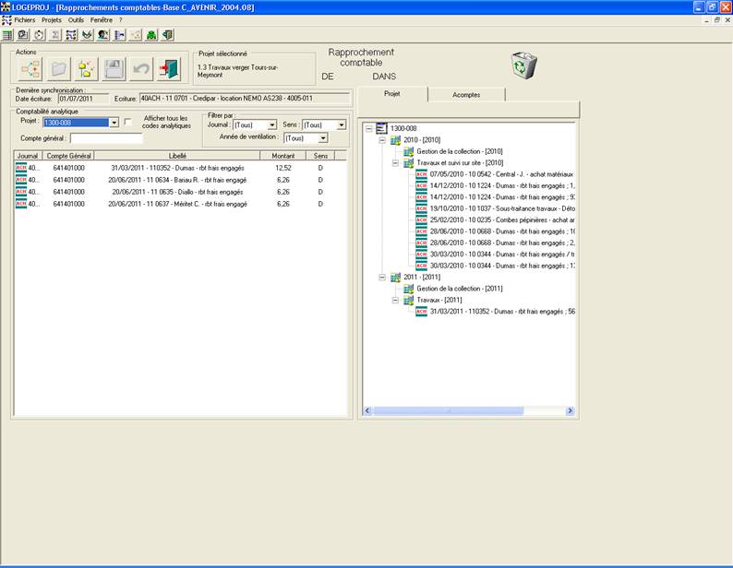Click the first Actions icon with orange tree diagram
733x568 pixels.
(31, 69)
